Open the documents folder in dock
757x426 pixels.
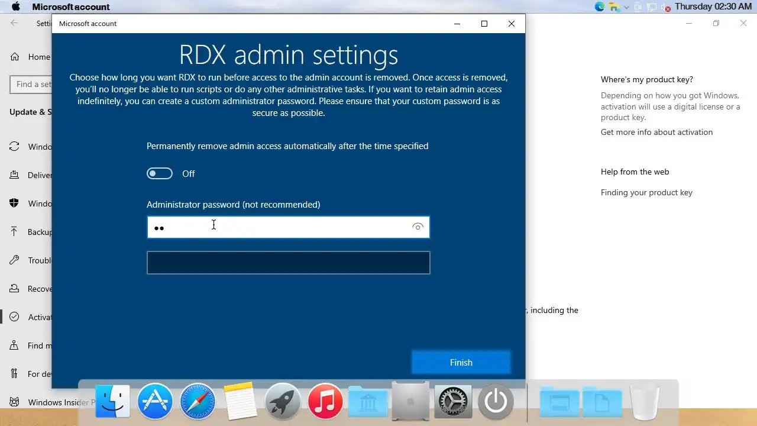pos(602,402)
